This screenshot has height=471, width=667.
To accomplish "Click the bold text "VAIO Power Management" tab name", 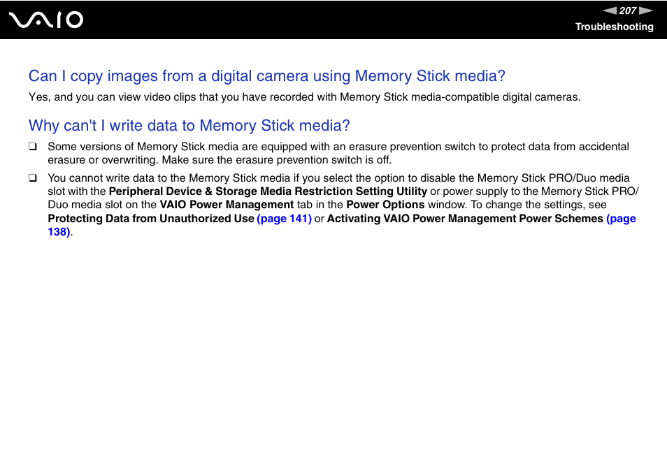I will (x=227, y=205).
